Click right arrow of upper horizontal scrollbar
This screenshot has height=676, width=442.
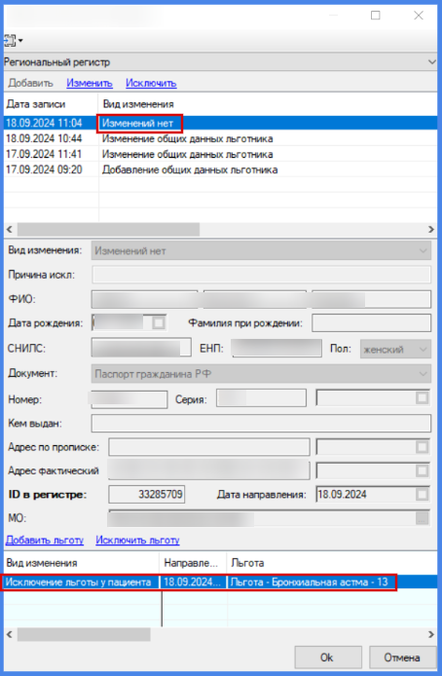coord(430,229)
